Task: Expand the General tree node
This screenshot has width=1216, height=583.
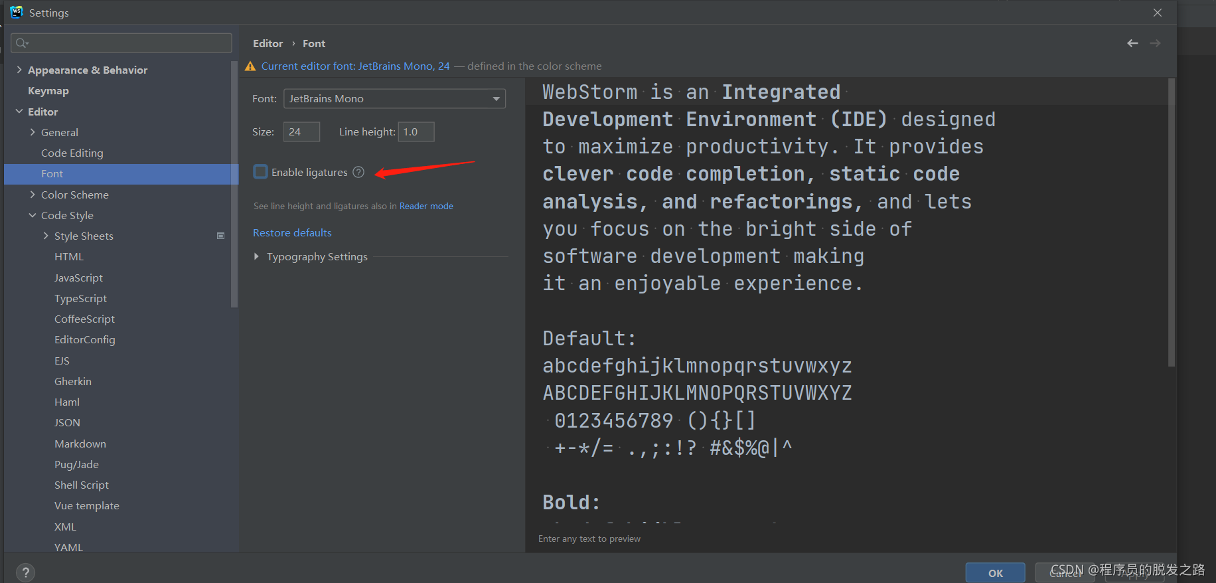Action: [33, 132]
